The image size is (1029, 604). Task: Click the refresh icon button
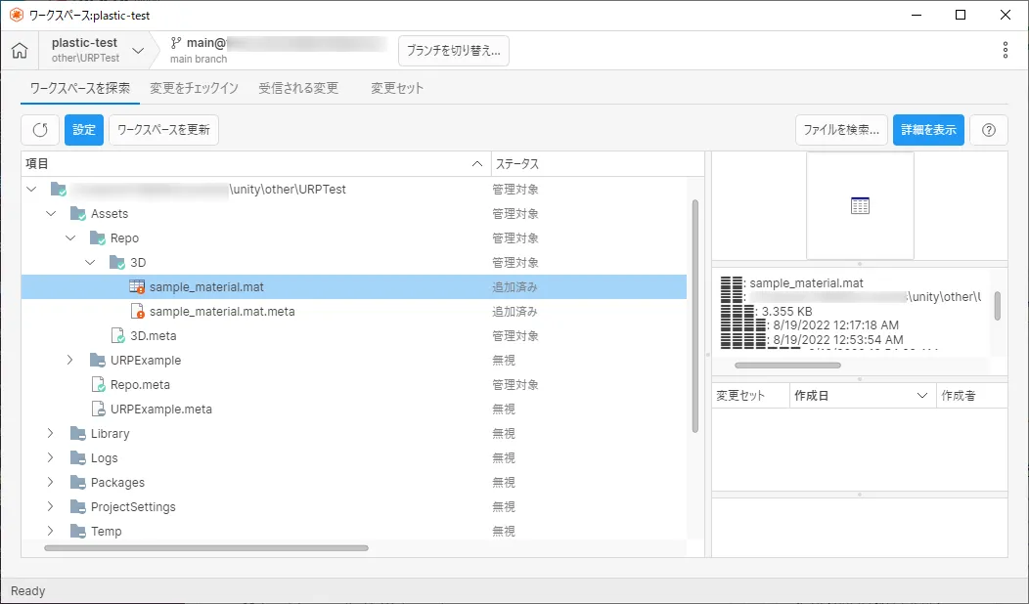pyautogui.click(x=40, y=130)
